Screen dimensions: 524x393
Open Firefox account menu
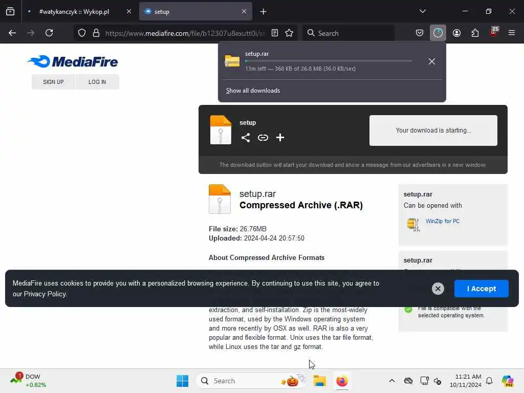click(x=456, y=33)
